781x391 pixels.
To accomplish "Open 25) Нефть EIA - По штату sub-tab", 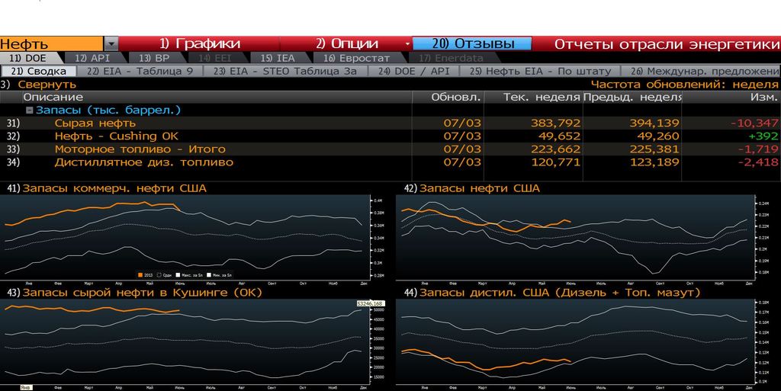I will pos(540,71).
